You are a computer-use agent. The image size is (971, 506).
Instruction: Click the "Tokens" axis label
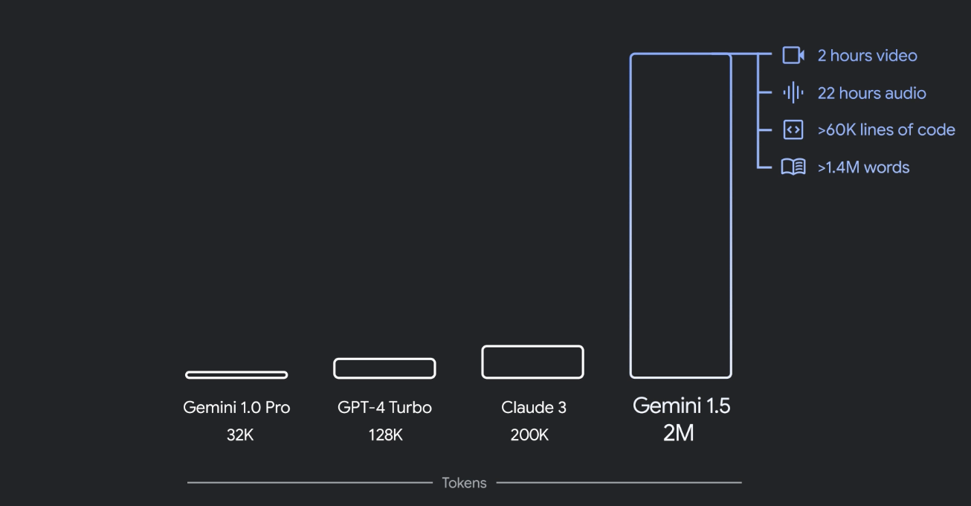tap(464, 483)
